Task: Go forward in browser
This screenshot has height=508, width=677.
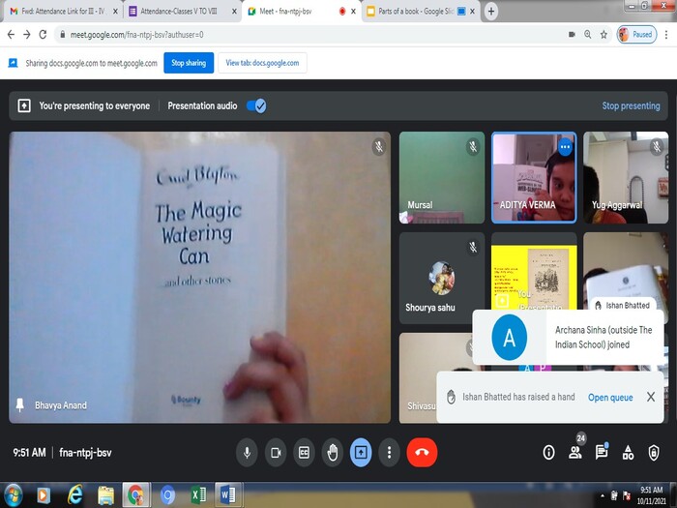Action: coord(27,35)
